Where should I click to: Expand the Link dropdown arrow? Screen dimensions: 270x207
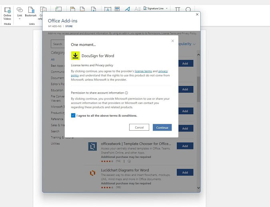(x=20, y=19)
